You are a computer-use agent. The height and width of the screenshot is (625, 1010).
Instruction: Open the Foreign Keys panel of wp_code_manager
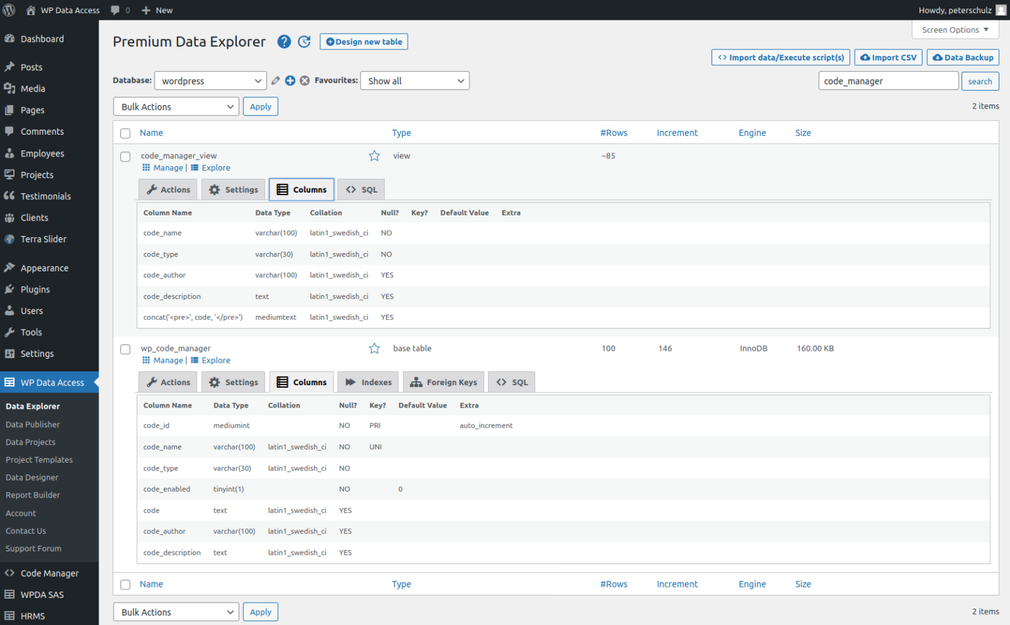coord(443,382)
